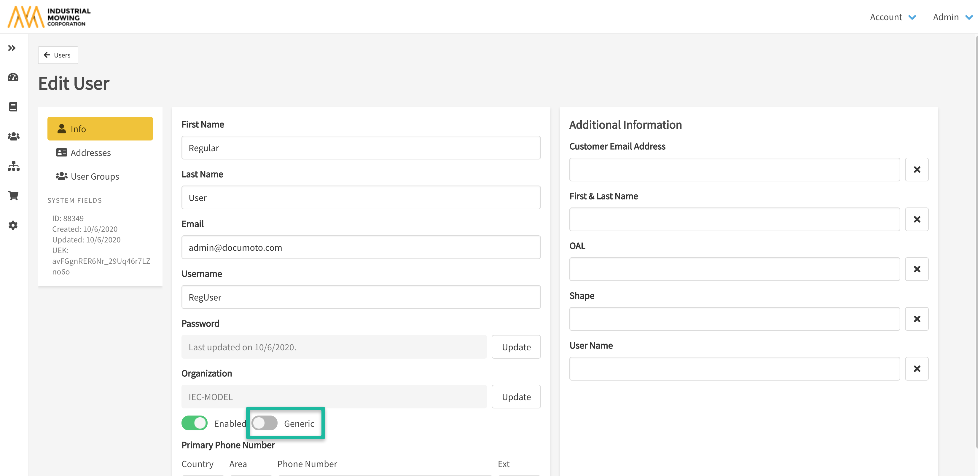Open the organization hierarchy sidebar icon
Screen dimensions: 978x476
[x=13, y=166]
